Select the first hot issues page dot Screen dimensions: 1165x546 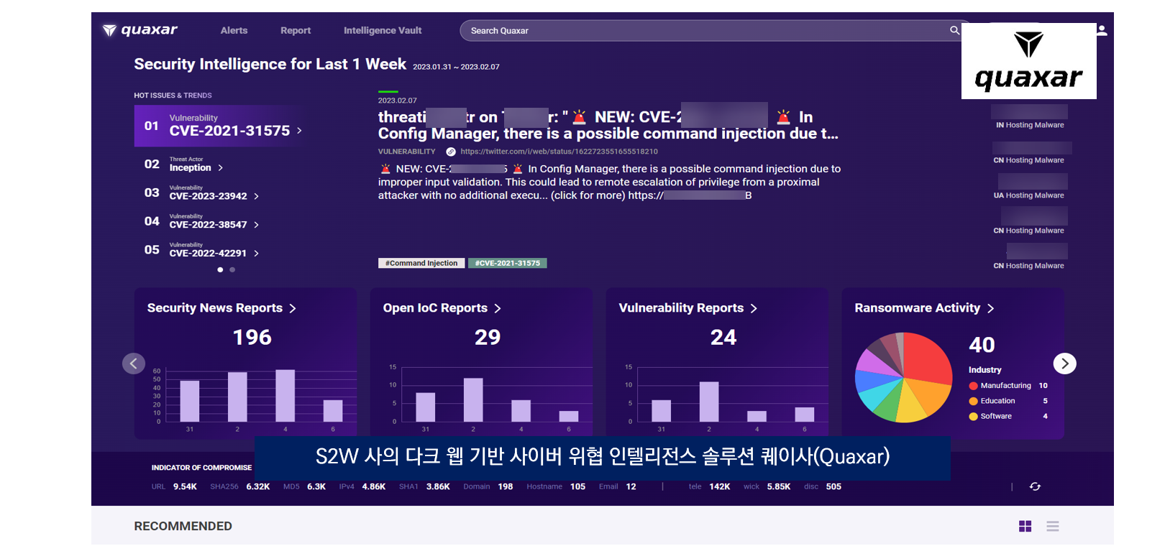point(220,270)
